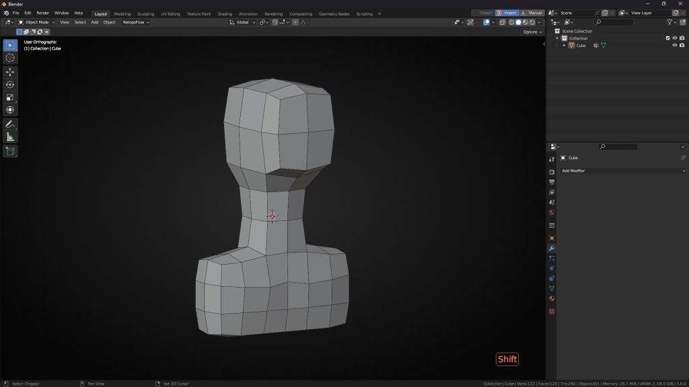Open the Render properties tab
Viewport: 689px width, 387px height.
[552, 172]
